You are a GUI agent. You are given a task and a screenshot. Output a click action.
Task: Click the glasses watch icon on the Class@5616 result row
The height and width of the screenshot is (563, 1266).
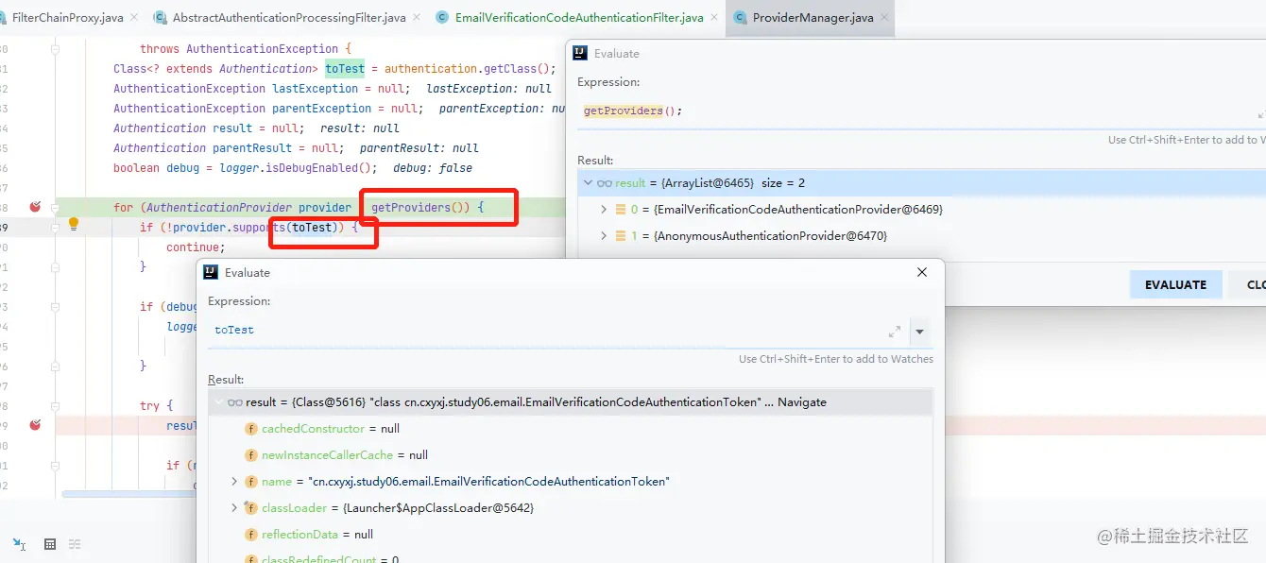tap(235, 402)
